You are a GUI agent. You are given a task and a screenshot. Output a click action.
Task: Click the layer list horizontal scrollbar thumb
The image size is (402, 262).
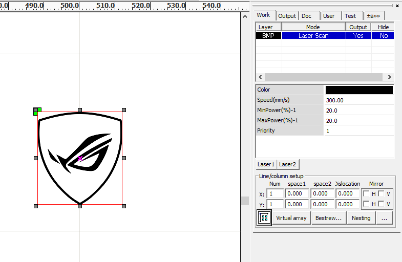pos(324,77)
